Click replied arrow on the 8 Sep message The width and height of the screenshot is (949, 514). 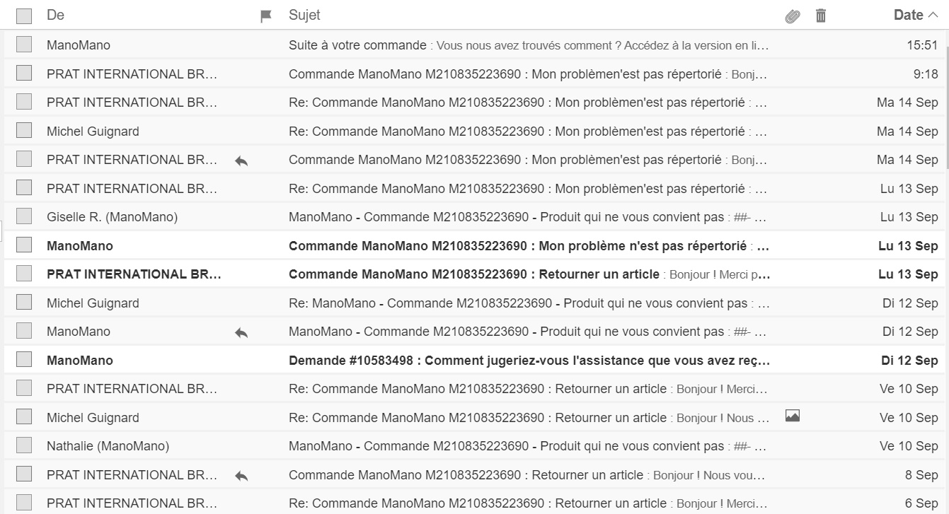tap(241, 476)
